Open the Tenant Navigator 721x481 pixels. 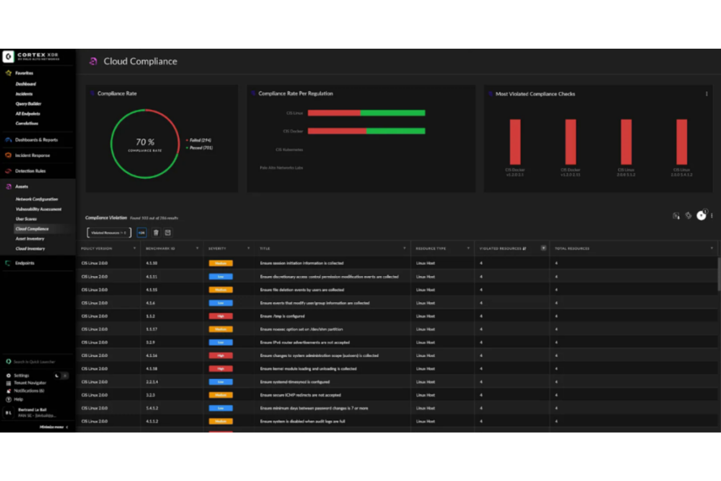(x=30, y=383)
